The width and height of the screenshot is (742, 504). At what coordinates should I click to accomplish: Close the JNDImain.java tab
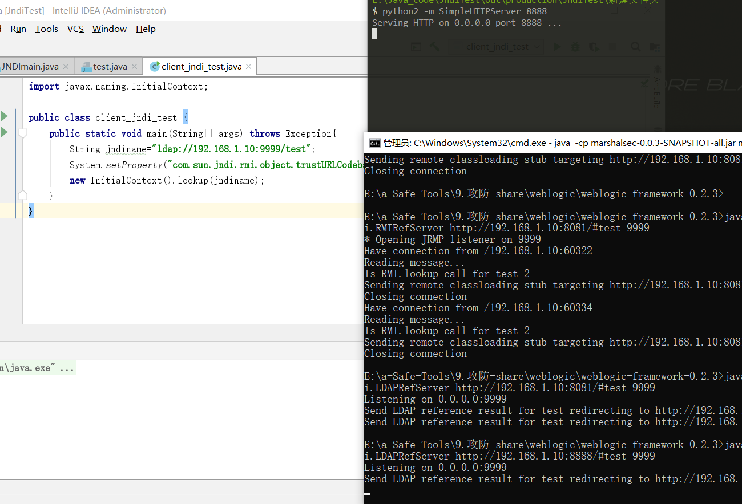point(66,67)
